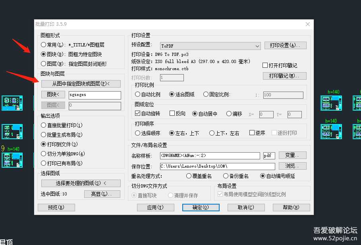Open the pdf file extension dropdown
Screen dimensions: 361x245
pos(269,156)
